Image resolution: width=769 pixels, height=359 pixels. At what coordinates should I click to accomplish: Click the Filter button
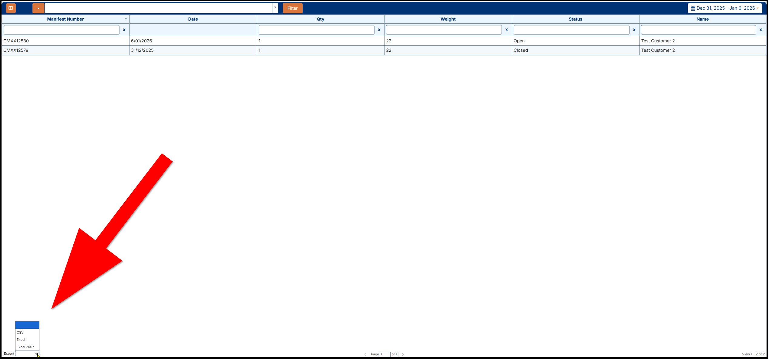(x=292, y=8)
